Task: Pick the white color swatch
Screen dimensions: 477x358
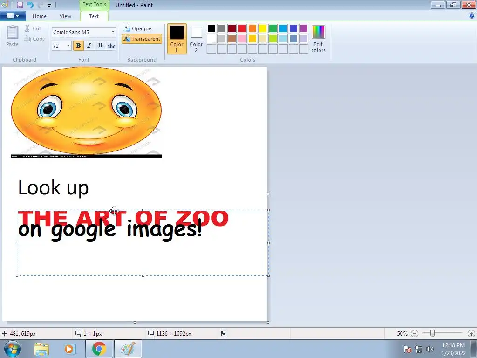Action: [x=211, y=39]
